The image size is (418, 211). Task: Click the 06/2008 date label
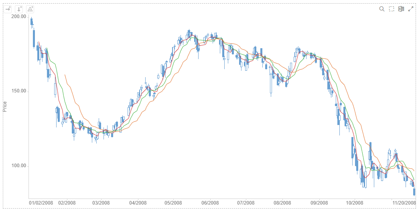(x=210, y=203)
